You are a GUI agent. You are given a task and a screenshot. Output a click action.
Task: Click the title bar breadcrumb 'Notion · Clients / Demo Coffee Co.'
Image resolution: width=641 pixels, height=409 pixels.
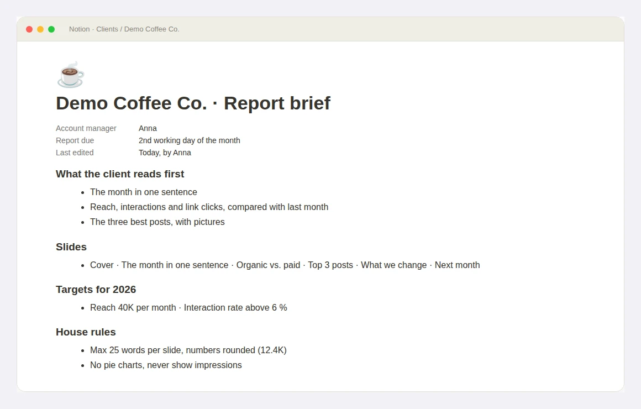[124, 29]
